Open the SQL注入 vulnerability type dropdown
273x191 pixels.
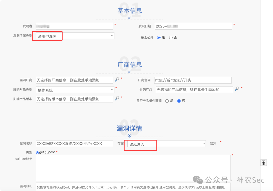[167, 143]
